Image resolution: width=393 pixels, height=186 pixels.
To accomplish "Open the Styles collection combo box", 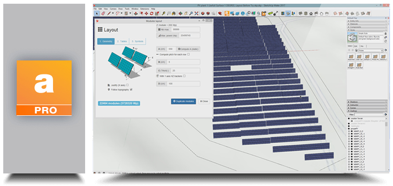I will (371, 50).
